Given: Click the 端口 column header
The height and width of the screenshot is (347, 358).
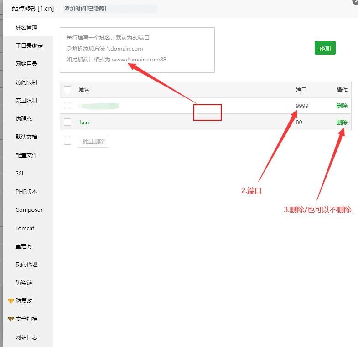Looking at the screenshot, I should [301, 90].
